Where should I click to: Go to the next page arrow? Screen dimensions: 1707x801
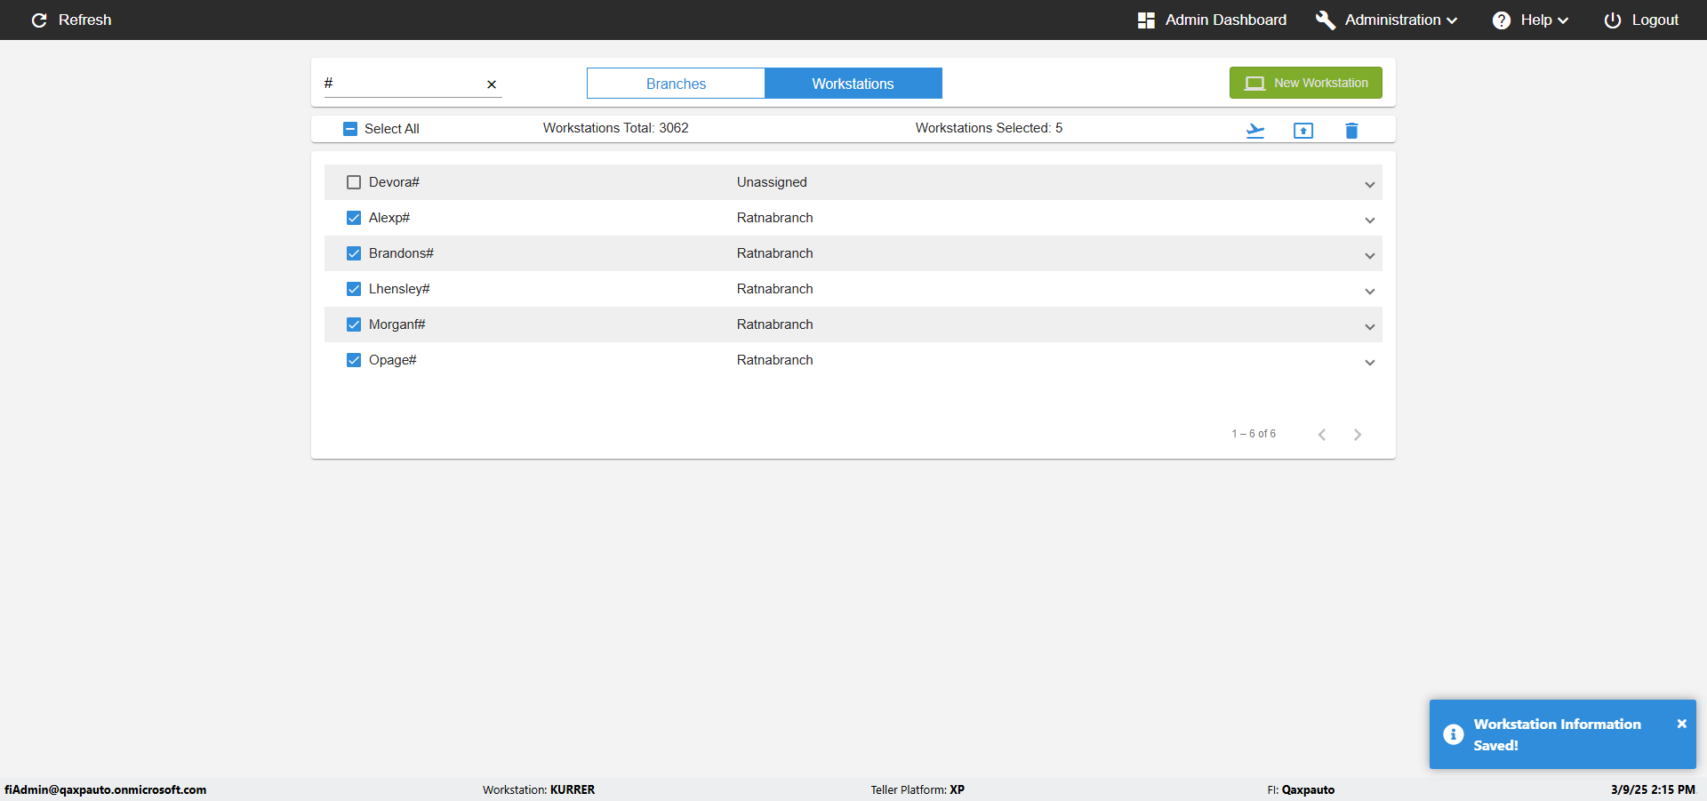click(x=1358, y=435)
